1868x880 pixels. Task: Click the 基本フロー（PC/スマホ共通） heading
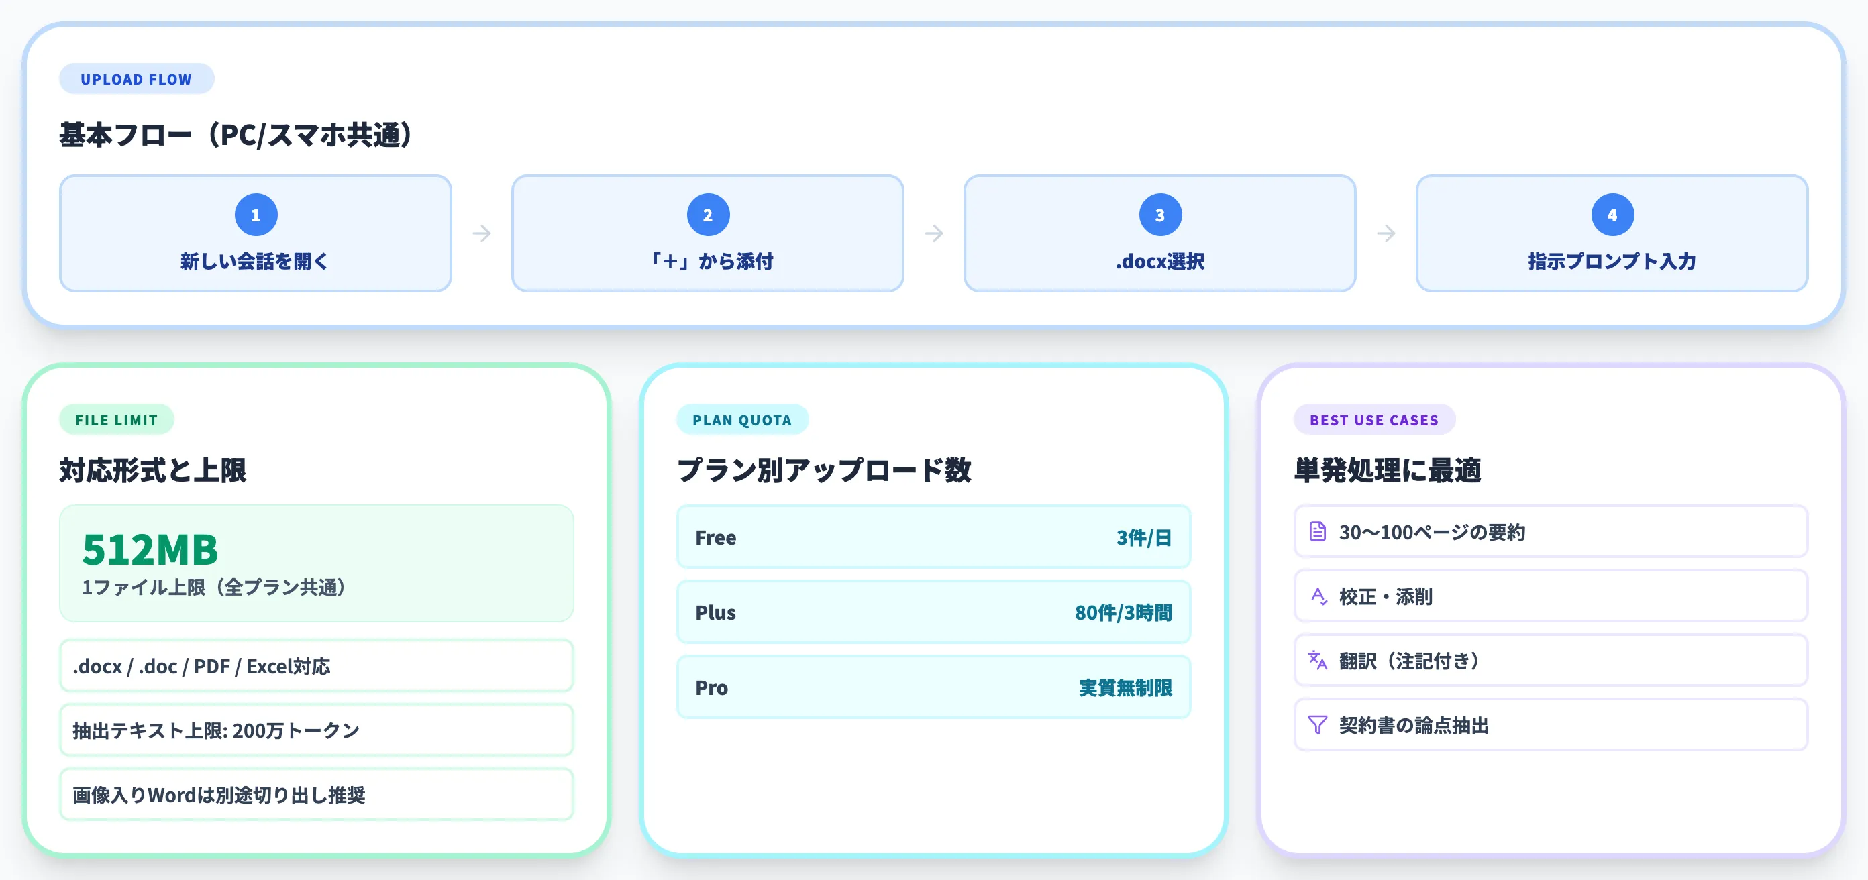tap(236, 135)
